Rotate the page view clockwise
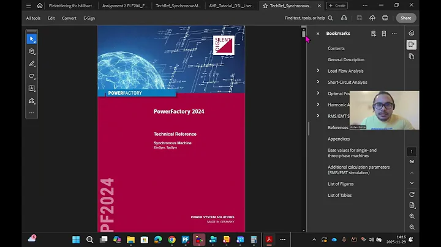Screen dimensions: 441x247 [412, 194]
